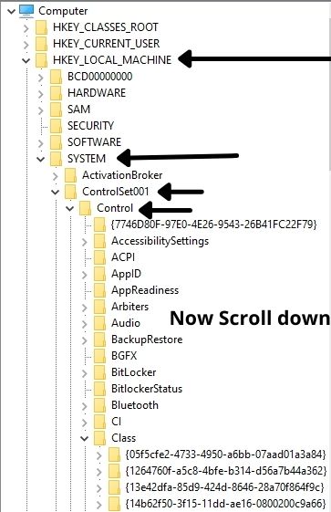Collapse the ControlSet001 key

[55, 192]
